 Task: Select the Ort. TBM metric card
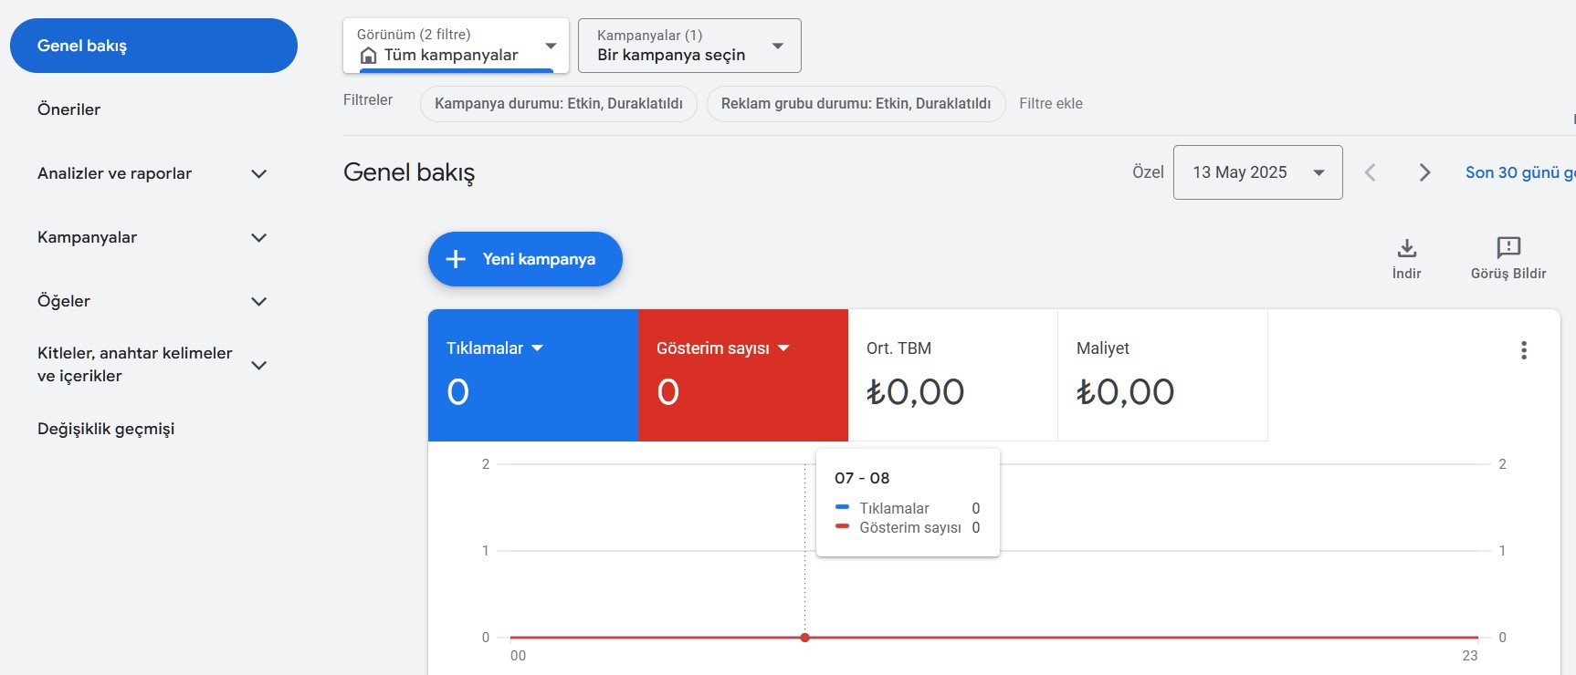coord(952,375)
